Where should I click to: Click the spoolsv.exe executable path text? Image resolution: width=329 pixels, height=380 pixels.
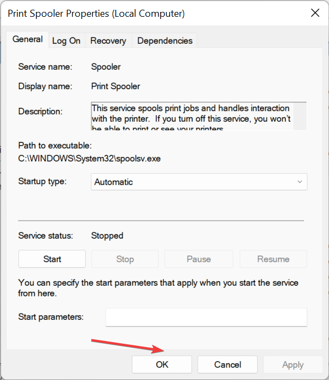tap(90, 159)
